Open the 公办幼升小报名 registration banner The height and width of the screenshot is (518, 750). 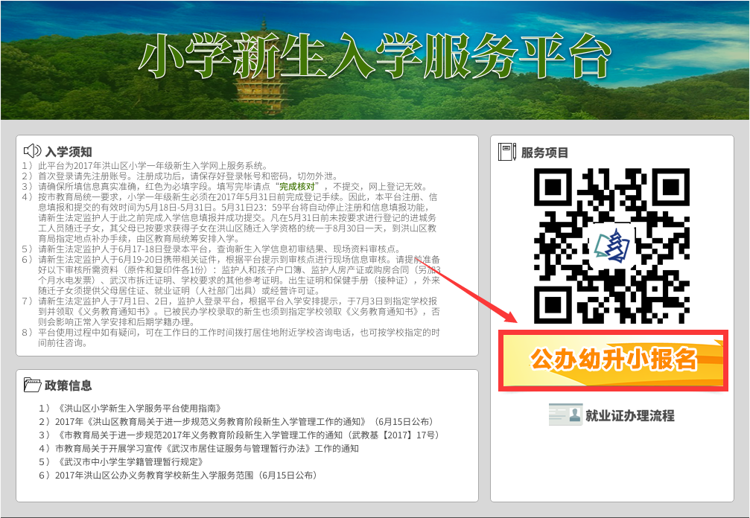612,360
